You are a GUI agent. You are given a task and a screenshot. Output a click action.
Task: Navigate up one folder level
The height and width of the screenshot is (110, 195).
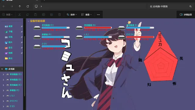pos(19,6)
